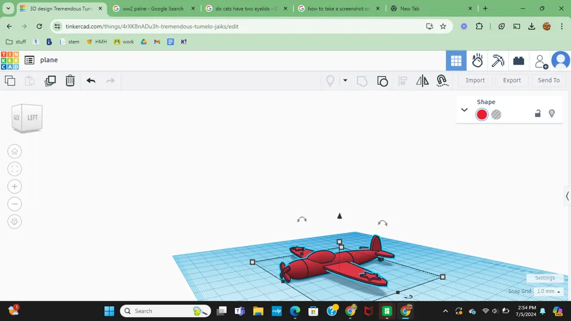571x321 pixels.
Task: Open the stem bookmark
Action: pyautogui.click(x=70, y=42)
